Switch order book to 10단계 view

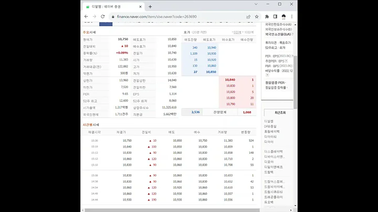click(249, 33)
